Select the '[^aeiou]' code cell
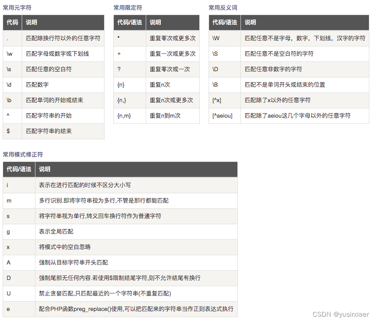This screenshot has width=376, height=322. point(225,116)
